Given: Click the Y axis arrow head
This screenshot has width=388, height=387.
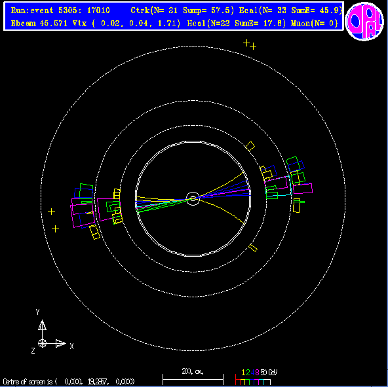Looking at the screenshot, I should click(x=43, y=325).
